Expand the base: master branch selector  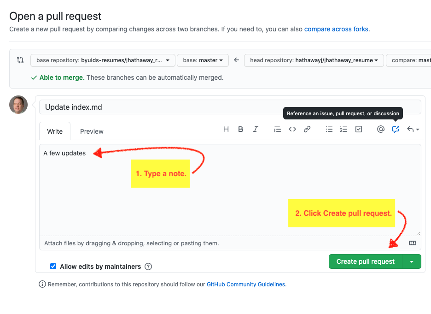(x=203, y=60)
